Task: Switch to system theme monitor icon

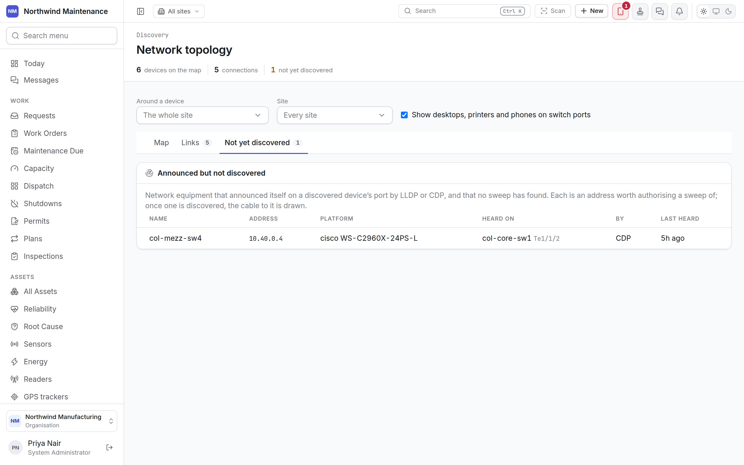Action: 716,11
